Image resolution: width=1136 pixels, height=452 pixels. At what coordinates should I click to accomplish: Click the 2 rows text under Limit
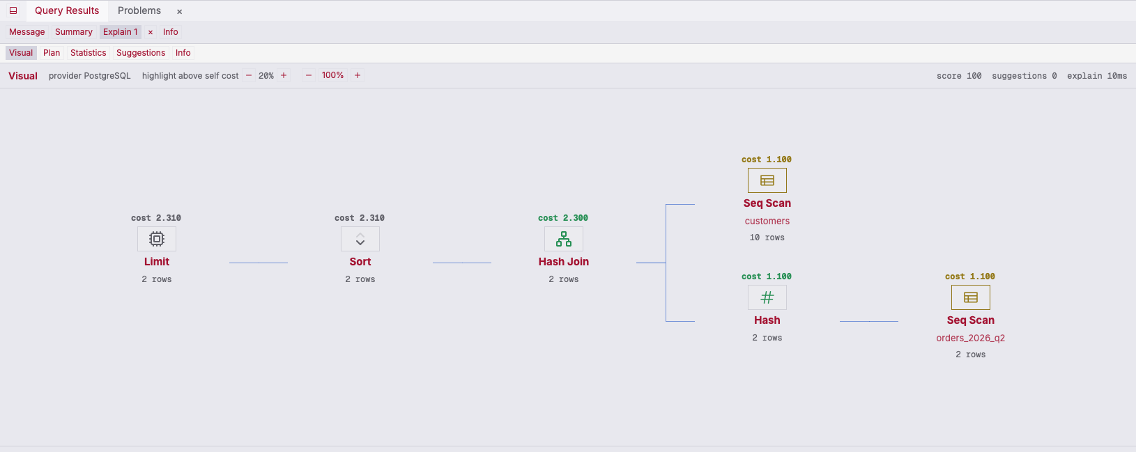pos(157,279)
